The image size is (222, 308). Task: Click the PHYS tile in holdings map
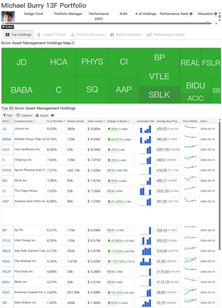(x=92, y=62)
